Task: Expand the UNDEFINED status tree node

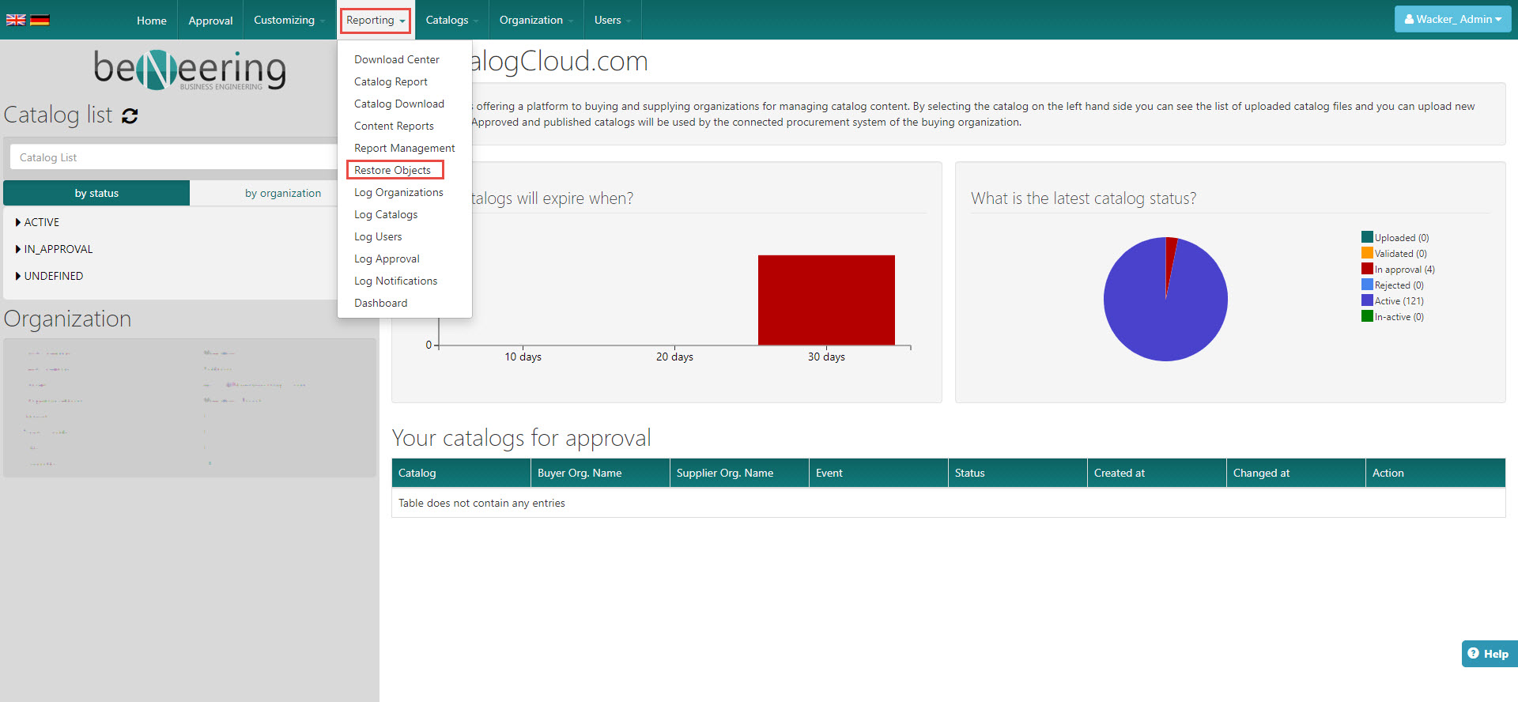Action: [18, 276]
